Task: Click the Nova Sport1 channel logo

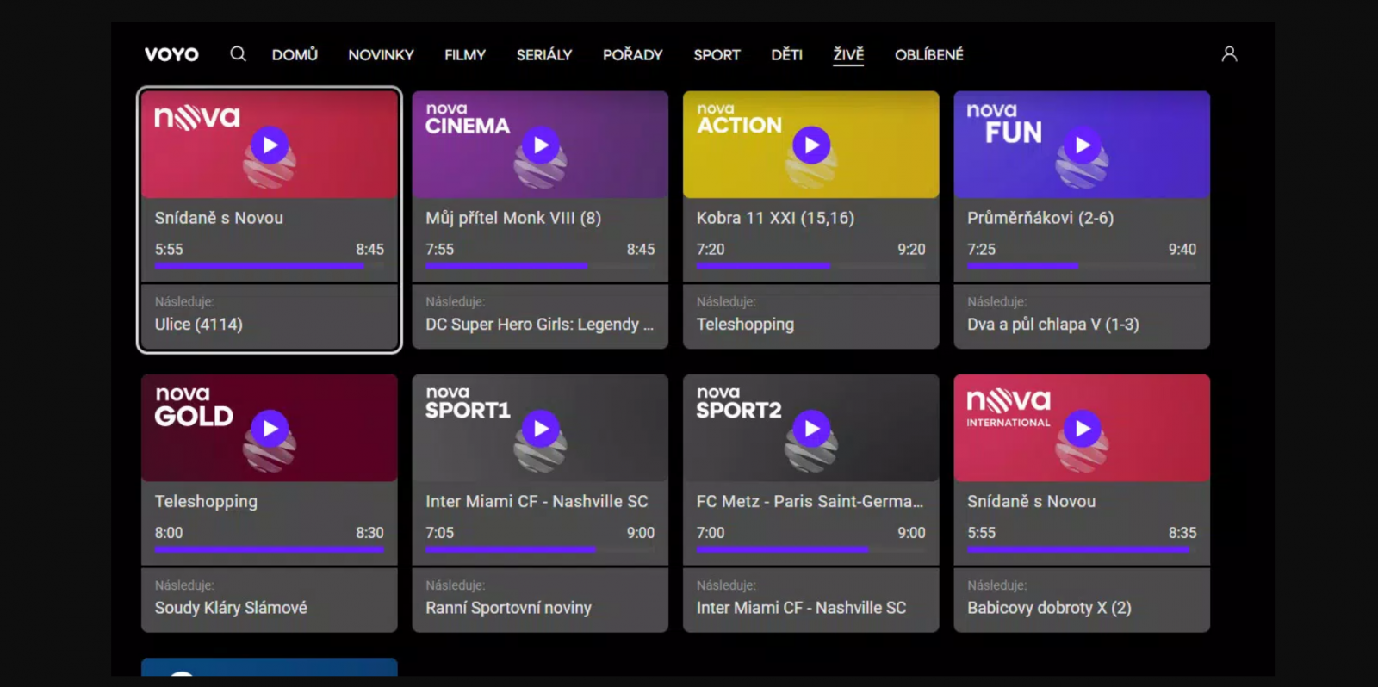Action: click(468, 403)
